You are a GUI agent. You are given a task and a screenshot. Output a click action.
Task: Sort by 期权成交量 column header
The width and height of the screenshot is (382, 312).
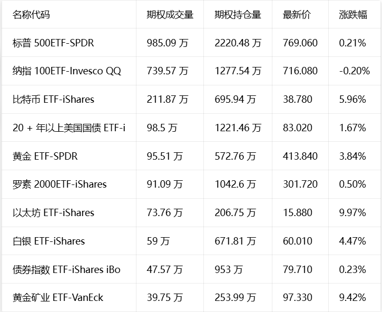170,15
